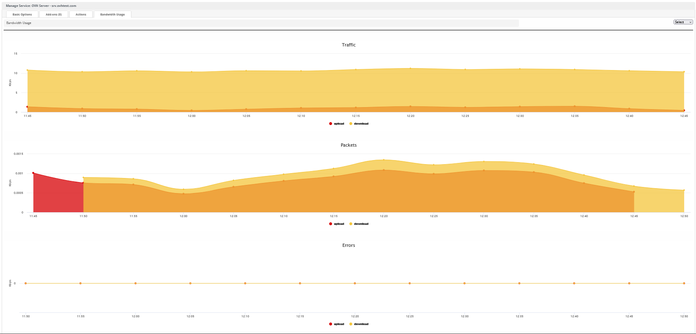Viewport: 696px width, 334px height.
Task: Click the 12:00 data point in Errors chart
Action: click(135, 283)
